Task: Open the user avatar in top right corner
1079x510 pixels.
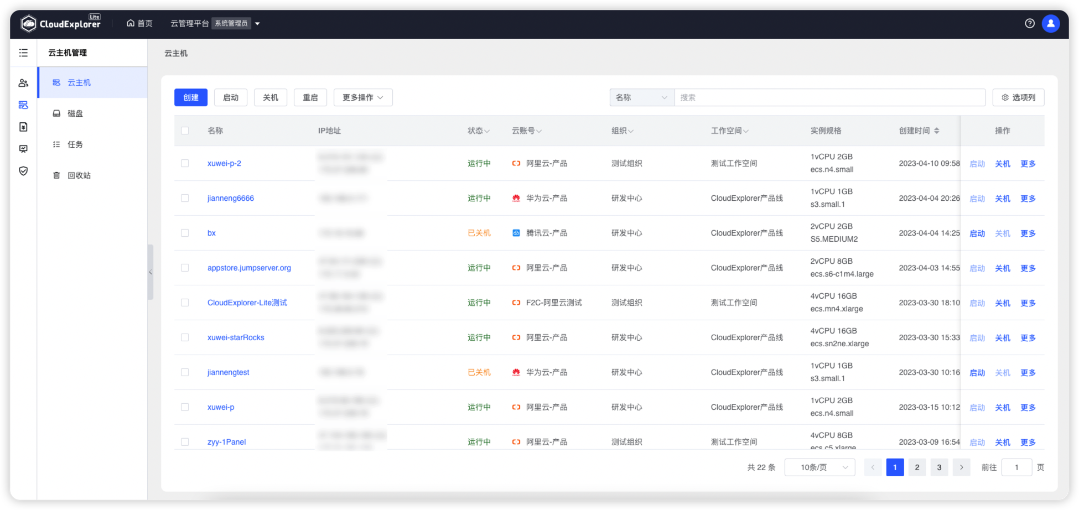Action: tap(1050, 23)
